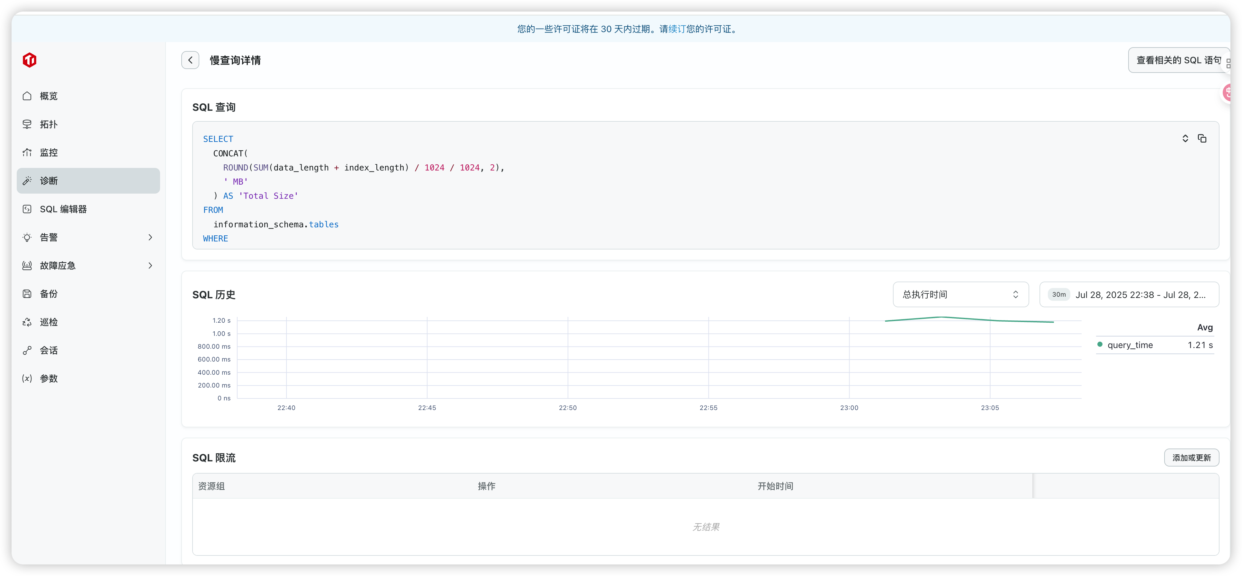Click the 添加或更新 button
Screen dimensions: 1242x576
(1191, 458)
